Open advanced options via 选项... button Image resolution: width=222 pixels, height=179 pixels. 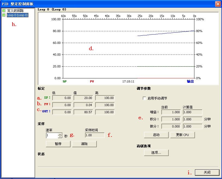156,153
